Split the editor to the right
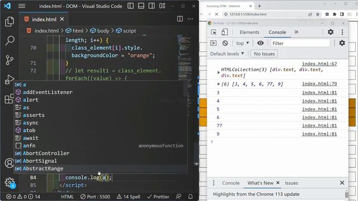Viewport: 358px width, 201px height. [180, 19]
